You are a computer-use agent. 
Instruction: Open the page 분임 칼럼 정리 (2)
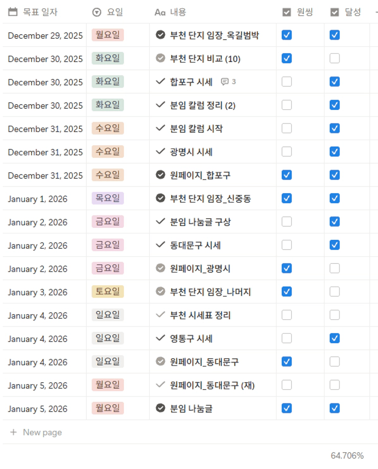point(202,105)
